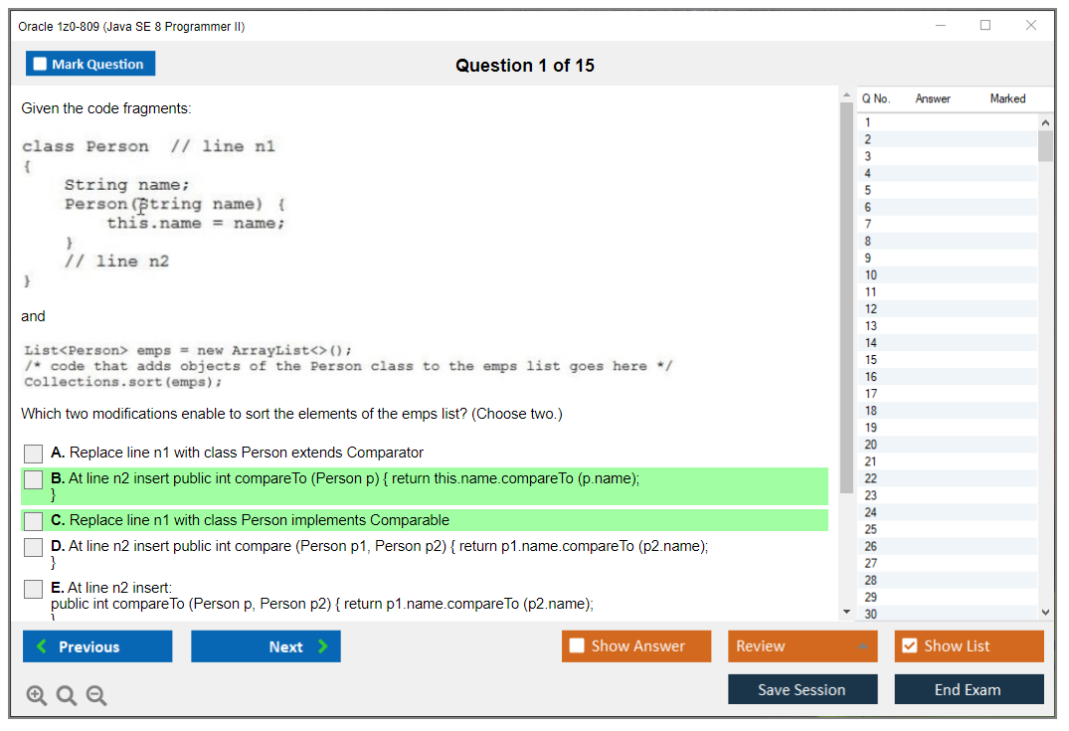Viewport: 1069px width, 731px height.
Task: Click the Answer column header
Action: pos(933,98)
